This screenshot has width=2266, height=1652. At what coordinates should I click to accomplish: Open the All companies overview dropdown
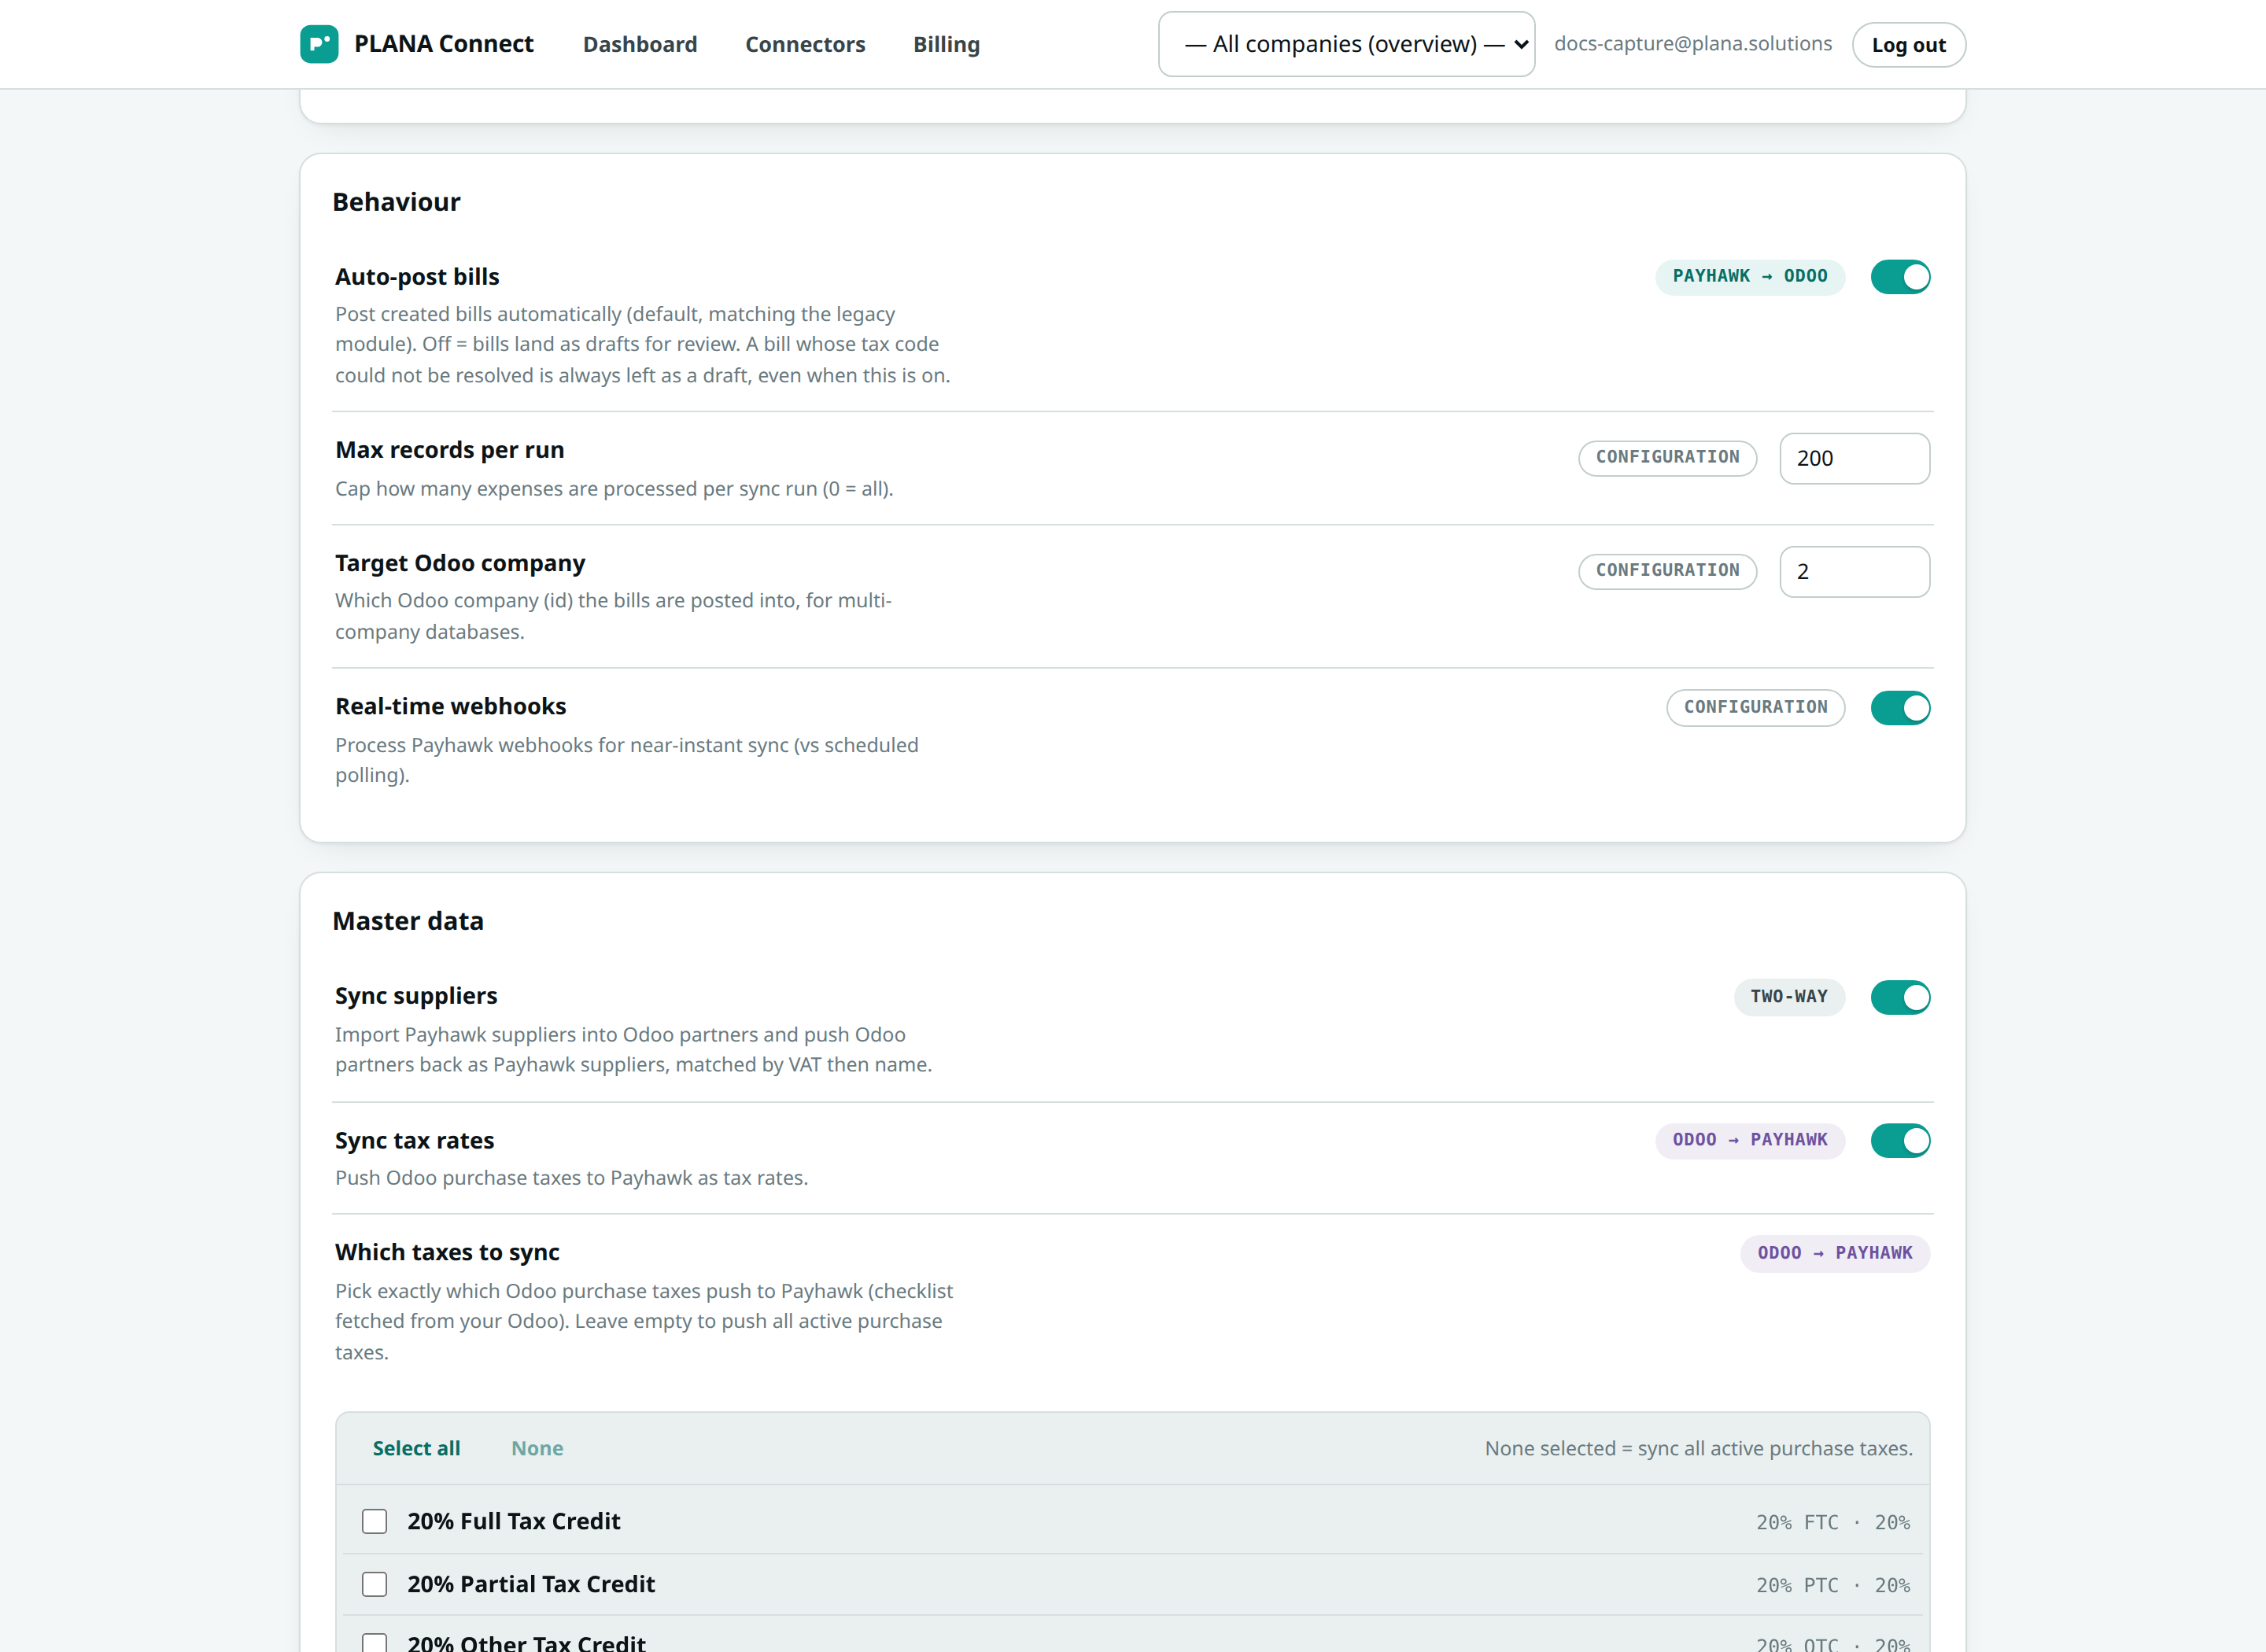1346,44
